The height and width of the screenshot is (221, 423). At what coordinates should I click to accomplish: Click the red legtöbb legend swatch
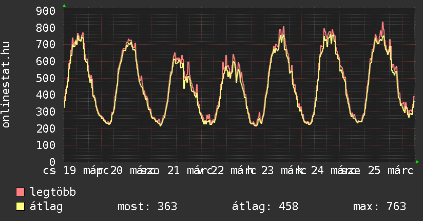click(21, 192)
